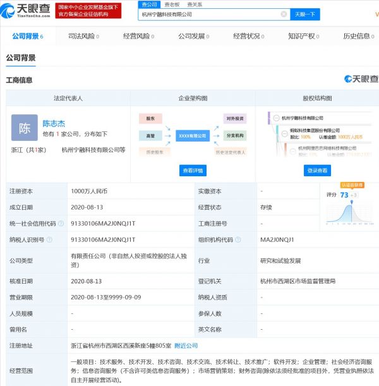
Task: Click 查看详情 under enterprise structure chart
Action: tap(193, 171)
